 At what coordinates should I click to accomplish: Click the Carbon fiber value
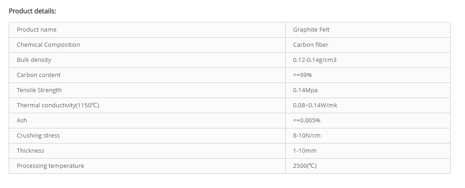click(310, 45)
